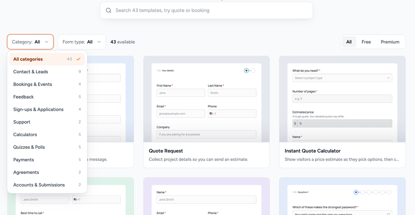Select the All pricing filter tab

(x=349, y=42)
